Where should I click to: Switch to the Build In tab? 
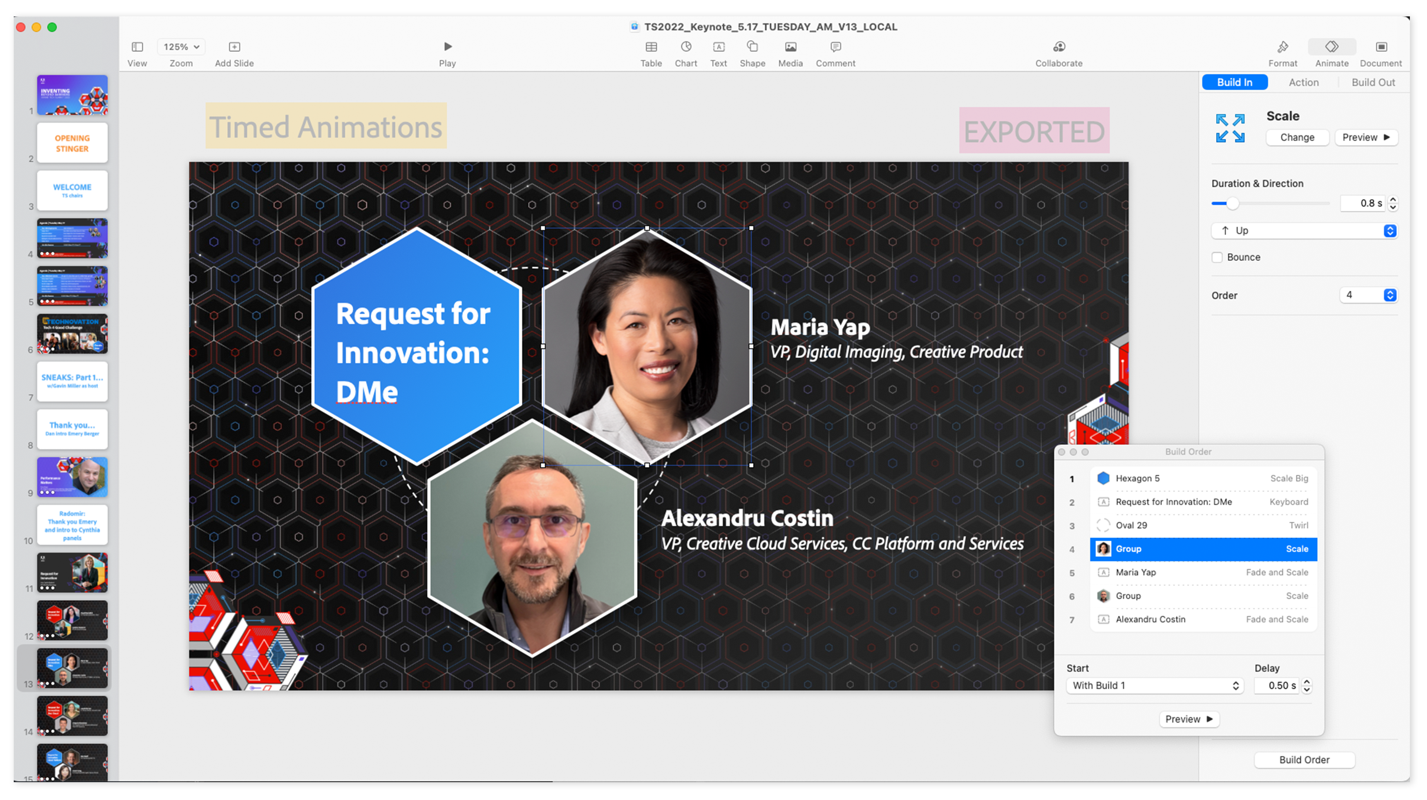(x=1234, y=82)
